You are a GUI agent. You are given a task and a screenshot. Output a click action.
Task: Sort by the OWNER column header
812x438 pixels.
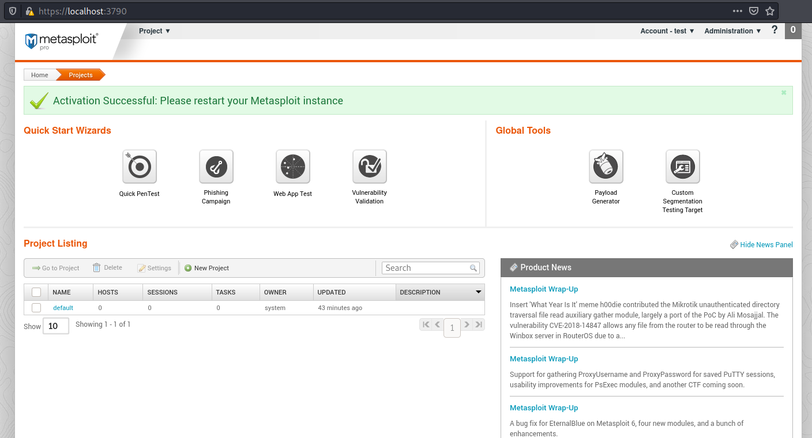[x=286, y=292]
